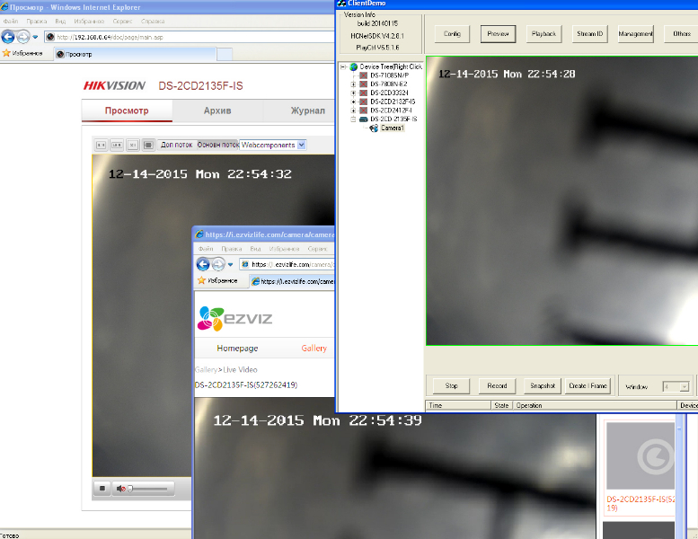Click the address bar showing 192.168.0.64
The height and width of the screenshot is (539, 698).
coord(190,37)
